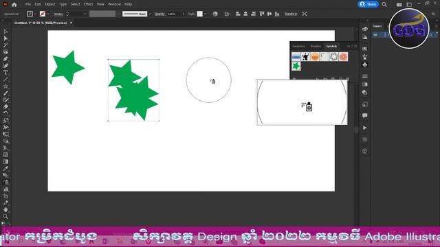Open the Stroke color dropdown
440x247 pixels.
click(x=48, y=14)
